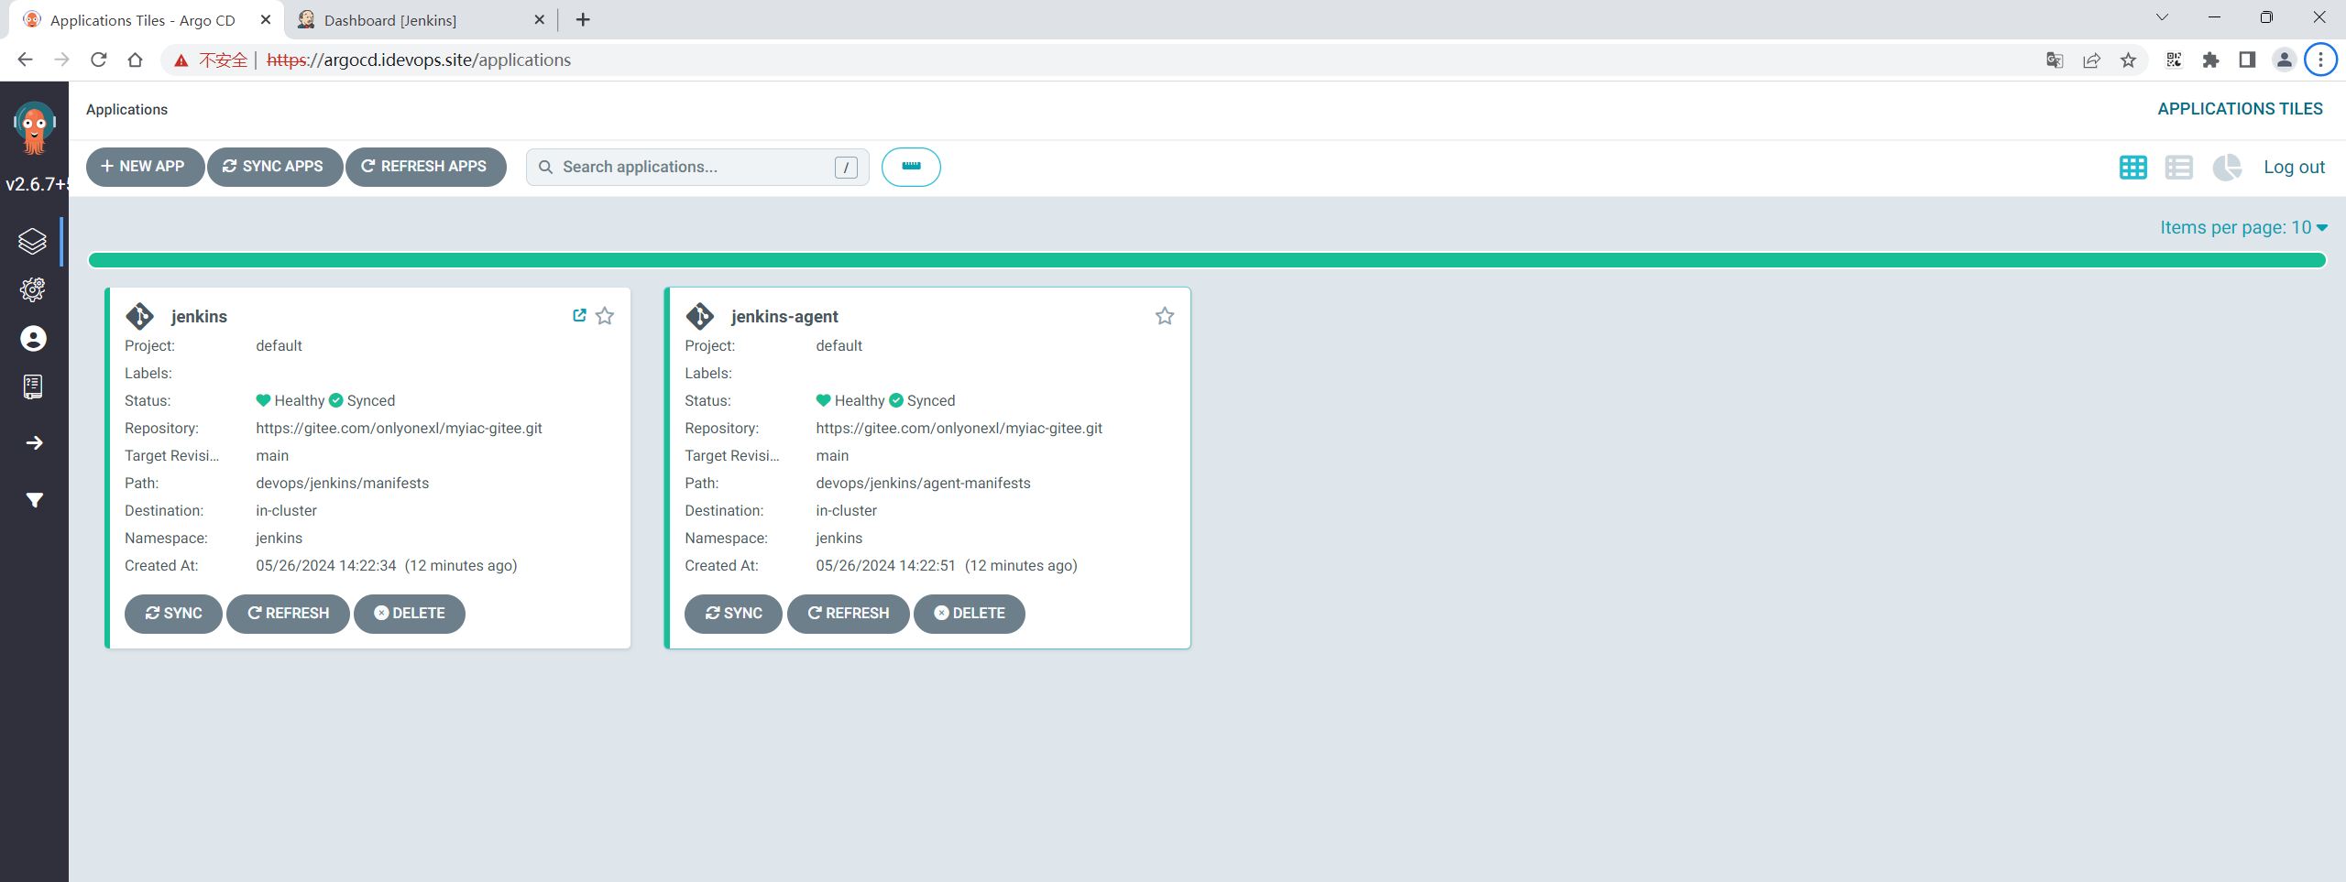
Task: Open browser extensions puzzle icon
Action: coord(2210,60)
